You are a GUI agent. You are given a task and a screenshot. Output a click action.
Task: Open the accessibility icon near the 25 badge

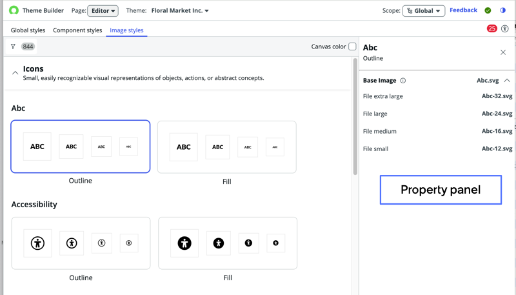(x=505, y=28)
